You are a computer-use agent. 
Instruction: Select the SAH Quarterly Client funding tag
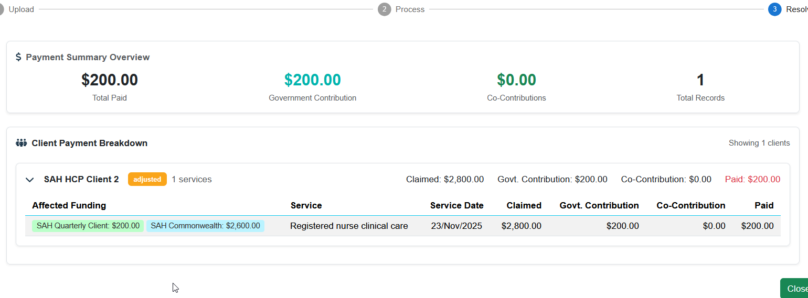coord(88,226)
